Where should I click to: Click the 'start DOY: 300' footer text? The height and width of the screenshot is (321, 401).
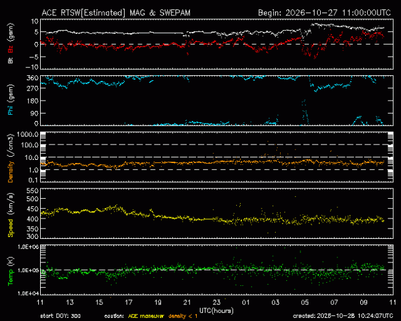pos(60,316)
